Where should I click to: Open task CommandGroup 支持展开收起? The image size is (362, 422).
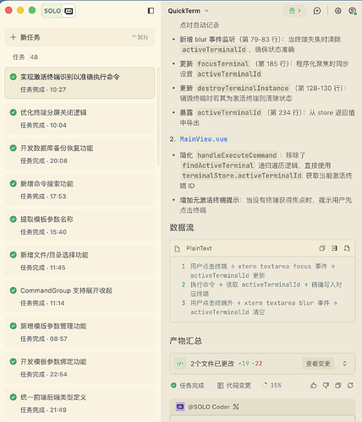[x=80, y=296]
